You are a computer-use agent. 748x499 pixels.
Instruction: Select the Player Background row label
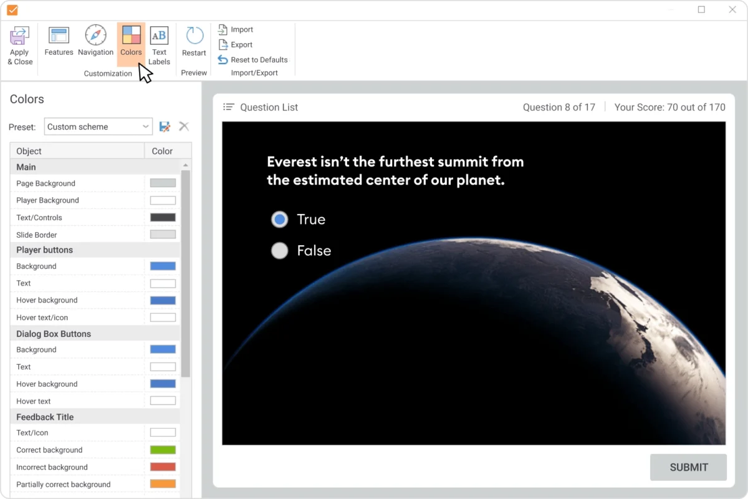47,200
